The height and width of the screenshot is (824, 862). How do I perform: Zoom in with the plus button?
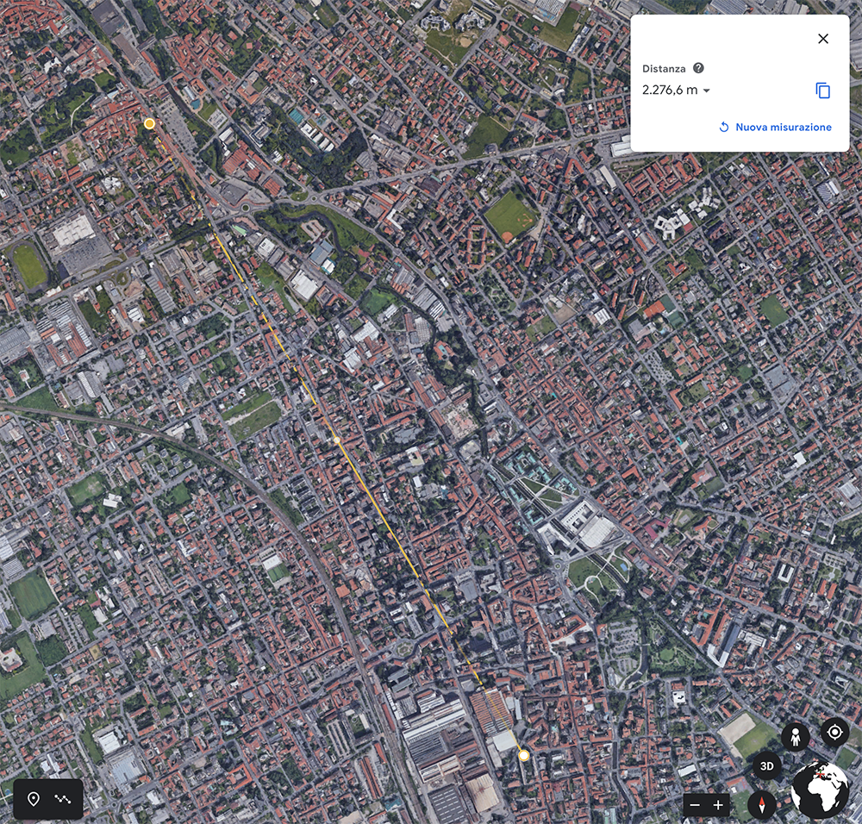[718, 805]
